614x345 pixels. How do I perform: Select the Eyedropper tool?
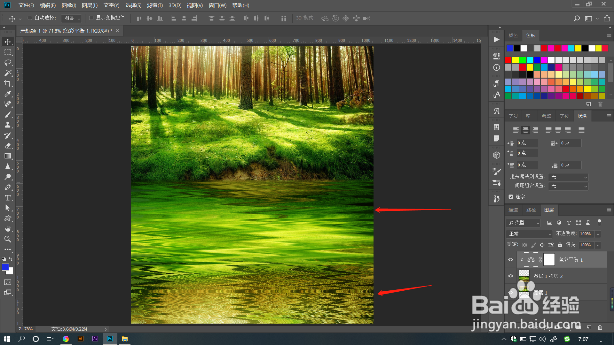(8, 94)
